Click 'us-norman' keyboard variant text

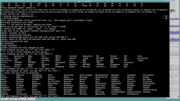point(90,12)
